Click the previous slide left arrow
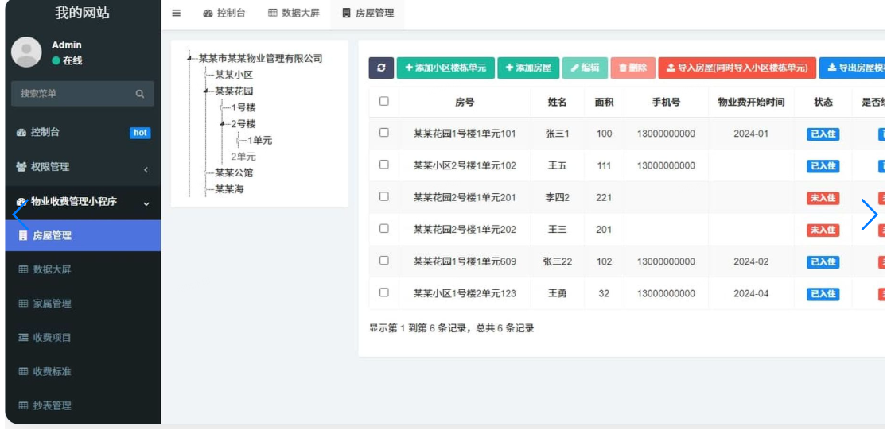 point(19,215)
